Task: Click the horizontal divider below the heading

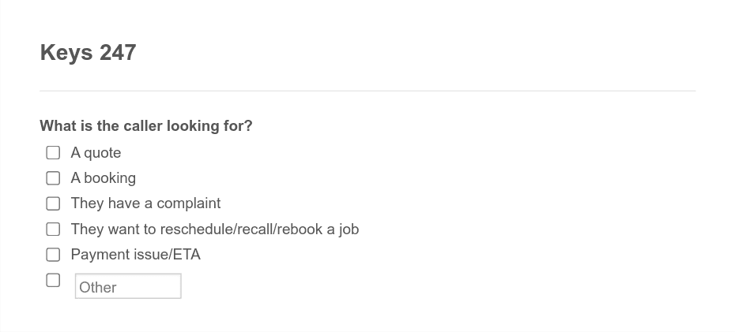Action: pyautogui.click(x=367, y=91)
